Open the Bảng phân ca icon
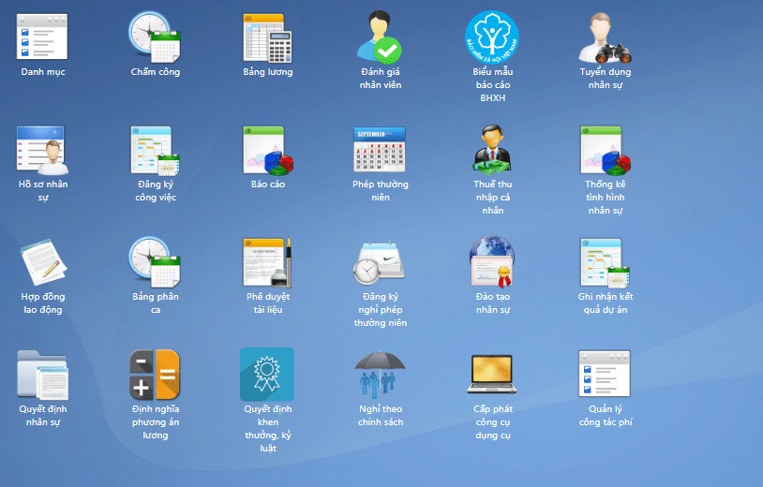Viewport: 763px width, 487px height. pos(155,261)
